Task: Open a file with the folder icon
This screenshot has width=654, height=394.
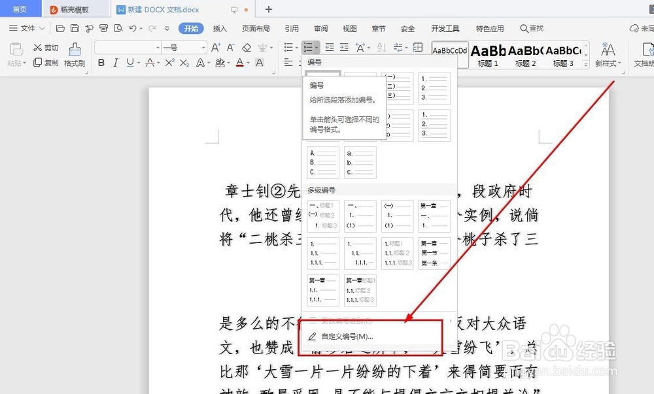Action: 60,28
